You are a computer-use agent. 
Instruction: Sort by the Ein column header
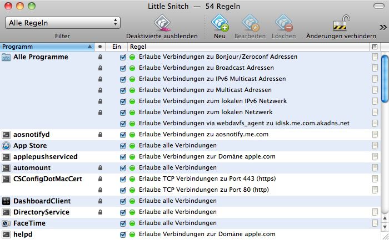point(116,47)
